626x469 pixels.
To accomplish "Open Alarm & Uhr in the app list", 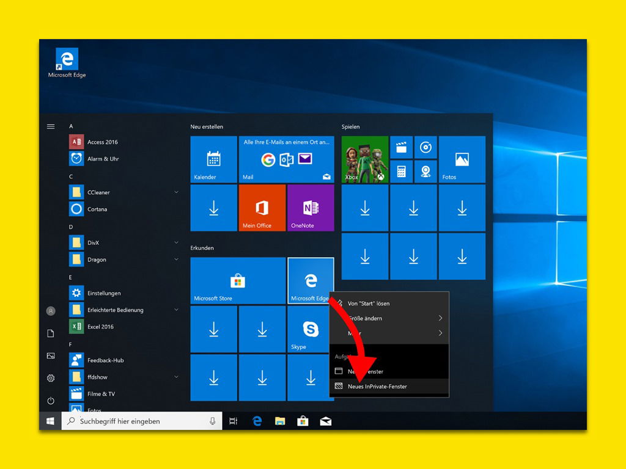I will 123,159.
